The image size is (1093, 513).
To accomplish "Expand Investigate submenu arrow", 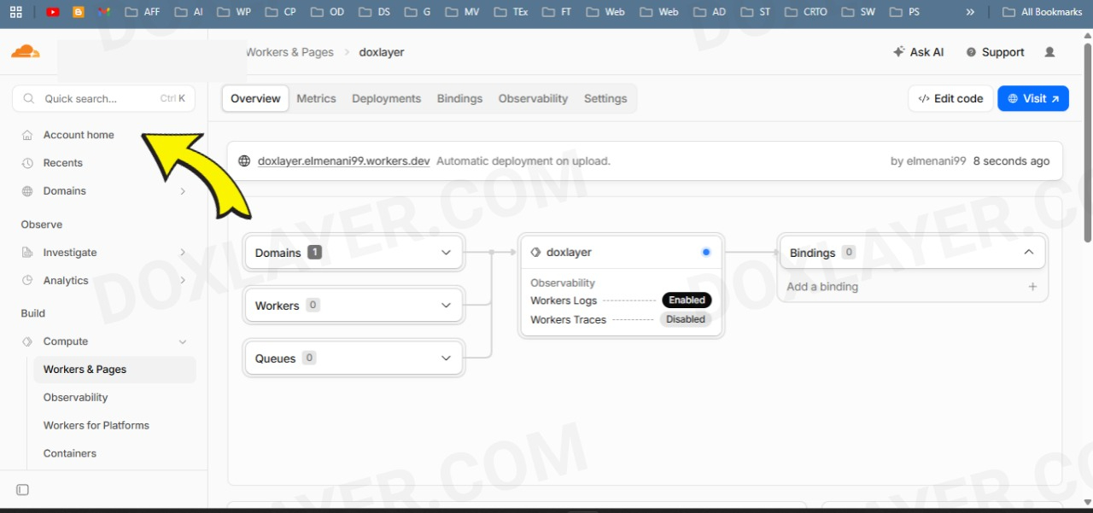I will click(183, 253).
